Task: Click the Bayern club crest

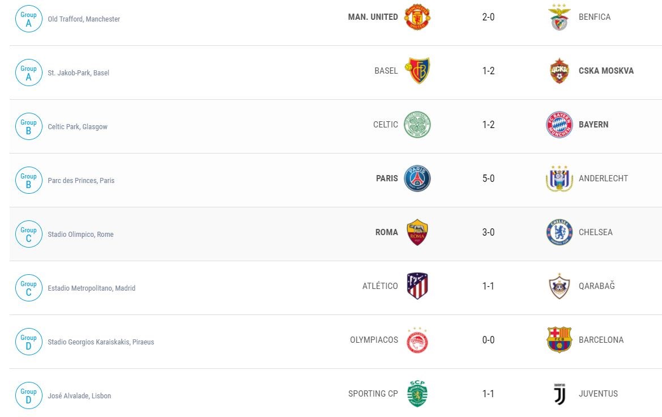Action: pos(559,125)
